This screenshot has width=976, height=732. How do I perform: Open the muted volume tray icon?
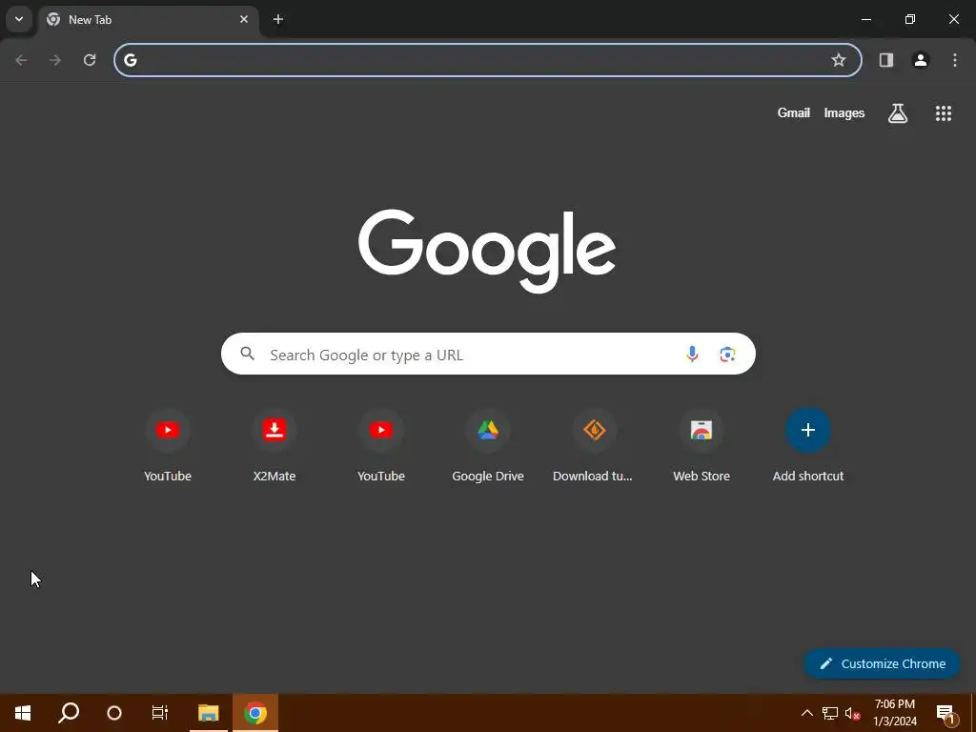coord(852,713)
